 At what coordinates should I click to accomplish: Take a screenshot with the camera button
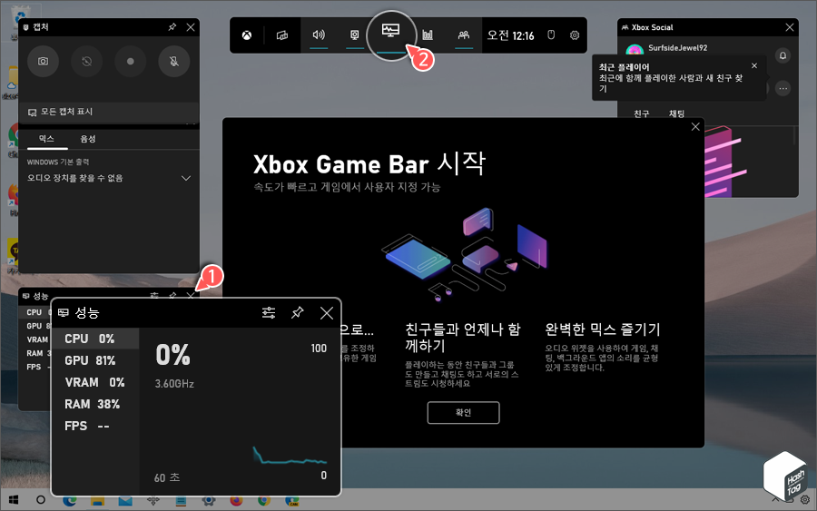pos(43,61)
